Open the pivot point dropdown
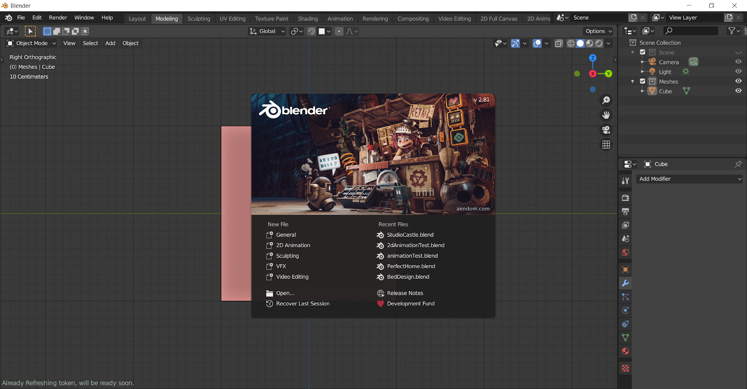 [x=296, y=31]
